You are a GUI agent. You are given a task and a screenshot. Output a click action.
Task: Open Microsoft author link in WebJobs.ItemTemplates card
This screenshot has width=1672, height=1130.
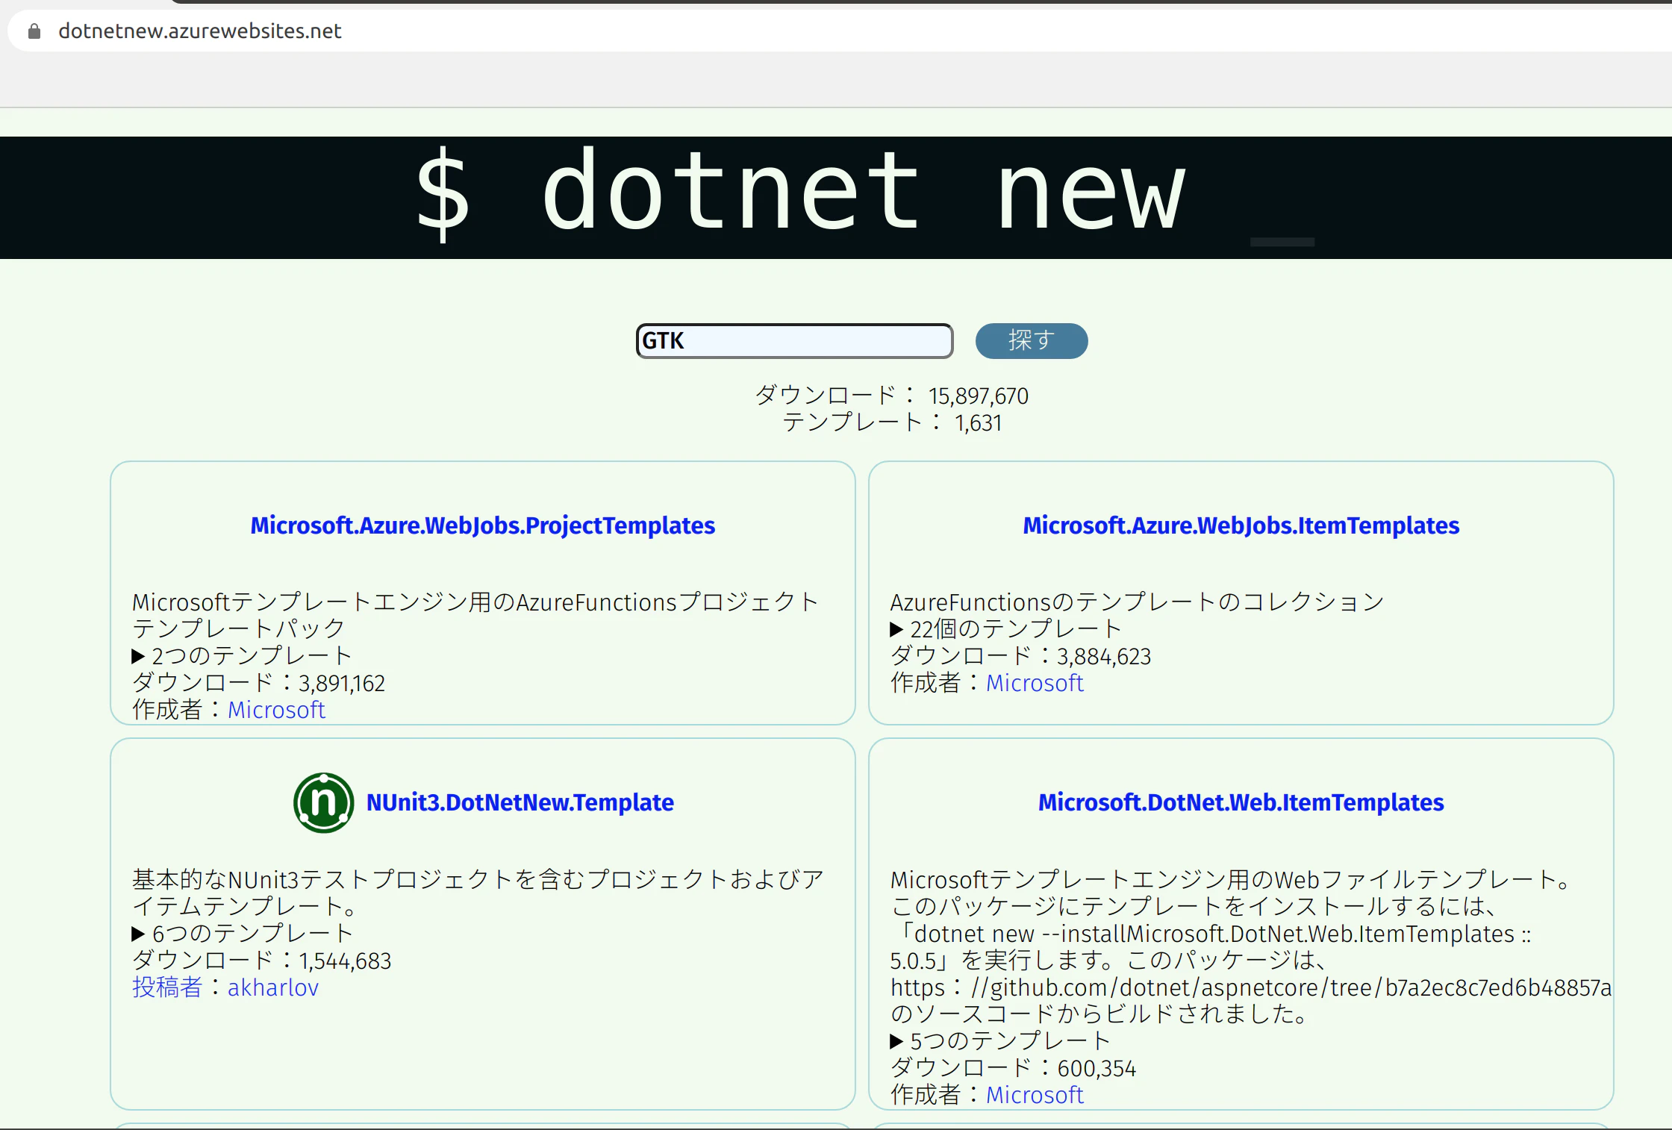1035,683
